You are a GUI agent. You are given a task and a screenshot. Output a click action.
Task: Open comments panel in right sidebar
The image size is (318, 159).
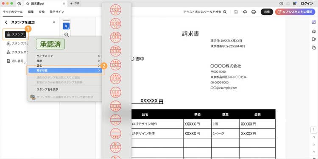pyautogui.click(x=314, y=31)
